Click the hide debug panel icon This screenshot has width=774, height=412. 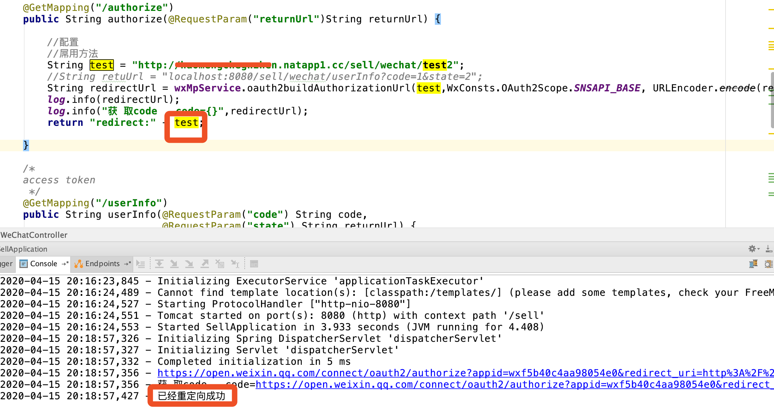pyautogui.click(x=769, y=249)
